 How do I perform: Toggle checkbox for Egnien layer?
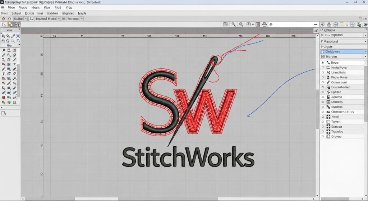323,92
